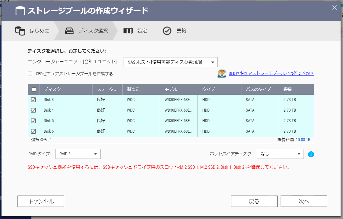Open the ホットスペアディスク dropdown showing なし

click(x=280, y=154)
